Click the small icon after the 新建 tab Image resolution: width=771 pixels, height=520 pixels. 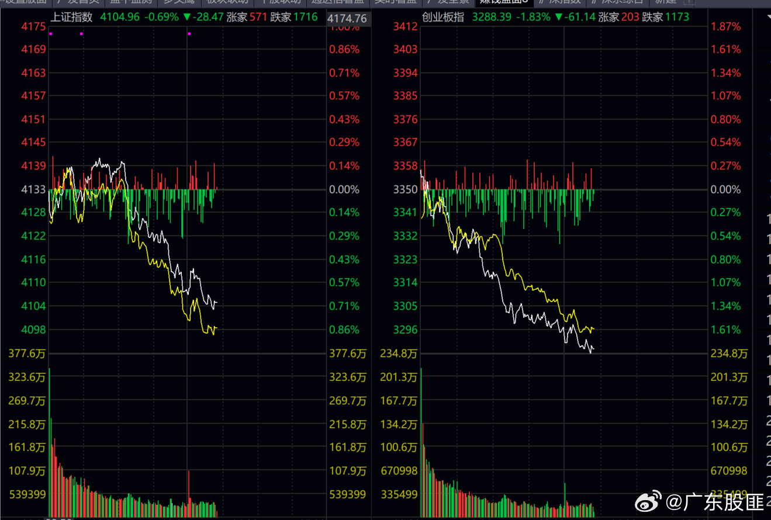pos(689,2)
